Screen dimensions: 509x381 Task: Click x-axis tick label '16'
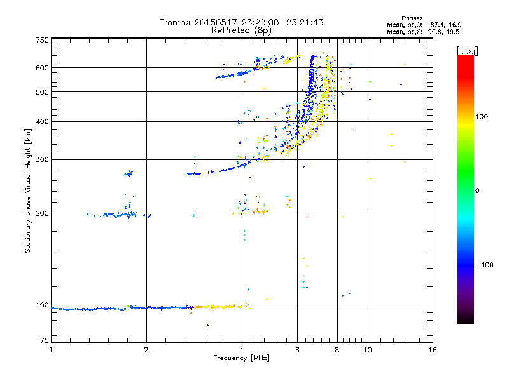433,350
